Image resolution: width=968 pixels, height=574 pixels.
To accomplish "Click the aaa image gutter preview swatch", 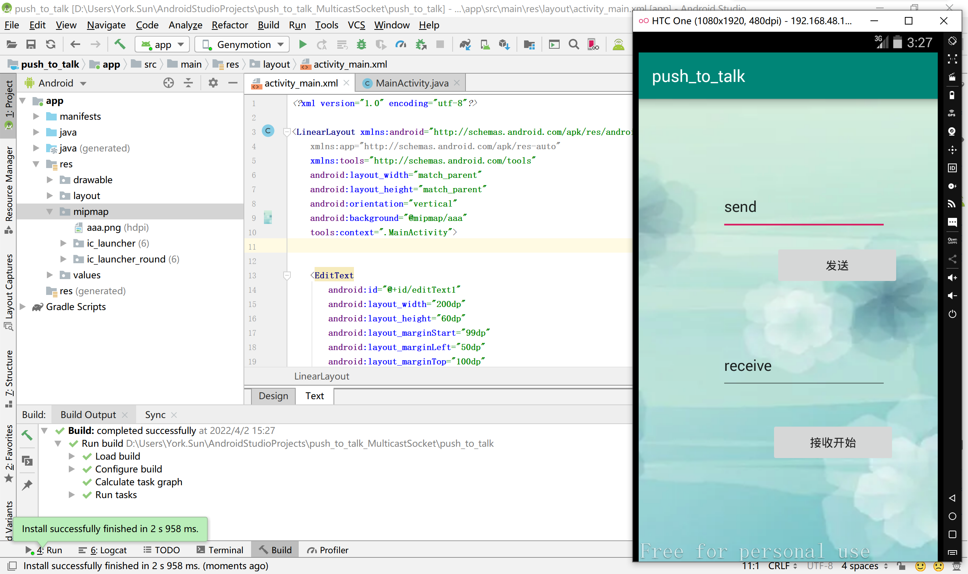I will (x=268, y=218).
